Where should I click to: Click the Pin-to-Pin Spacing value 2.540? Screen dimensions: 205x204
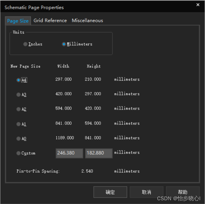[87, 171]
